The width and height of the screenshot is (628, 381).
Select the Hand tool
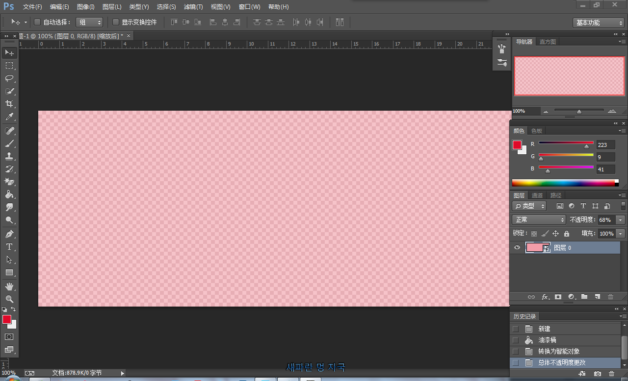(9, 286)
